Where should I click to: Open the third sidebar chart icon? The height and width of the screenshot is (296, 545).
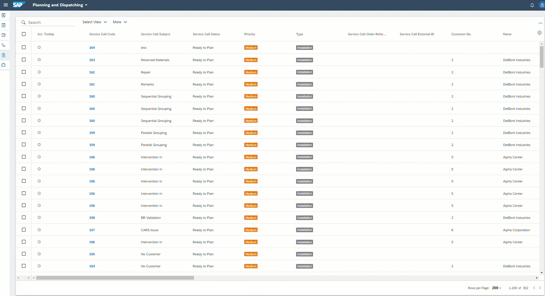4,35
